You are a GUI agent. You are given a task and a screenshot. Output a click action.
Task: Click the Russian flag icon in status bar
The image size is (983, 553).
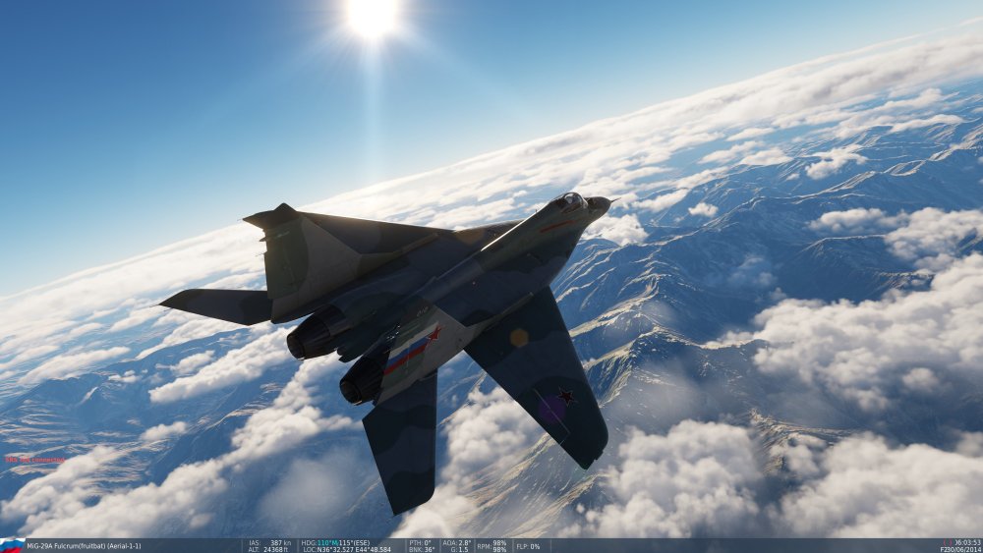click(12, 545)
